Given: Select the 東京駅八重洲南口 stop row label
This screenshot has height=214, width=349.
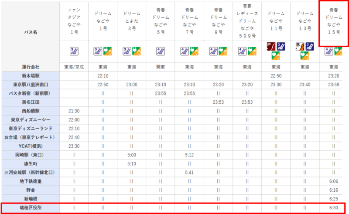Looking at the screenshot, I should (31, 84).
